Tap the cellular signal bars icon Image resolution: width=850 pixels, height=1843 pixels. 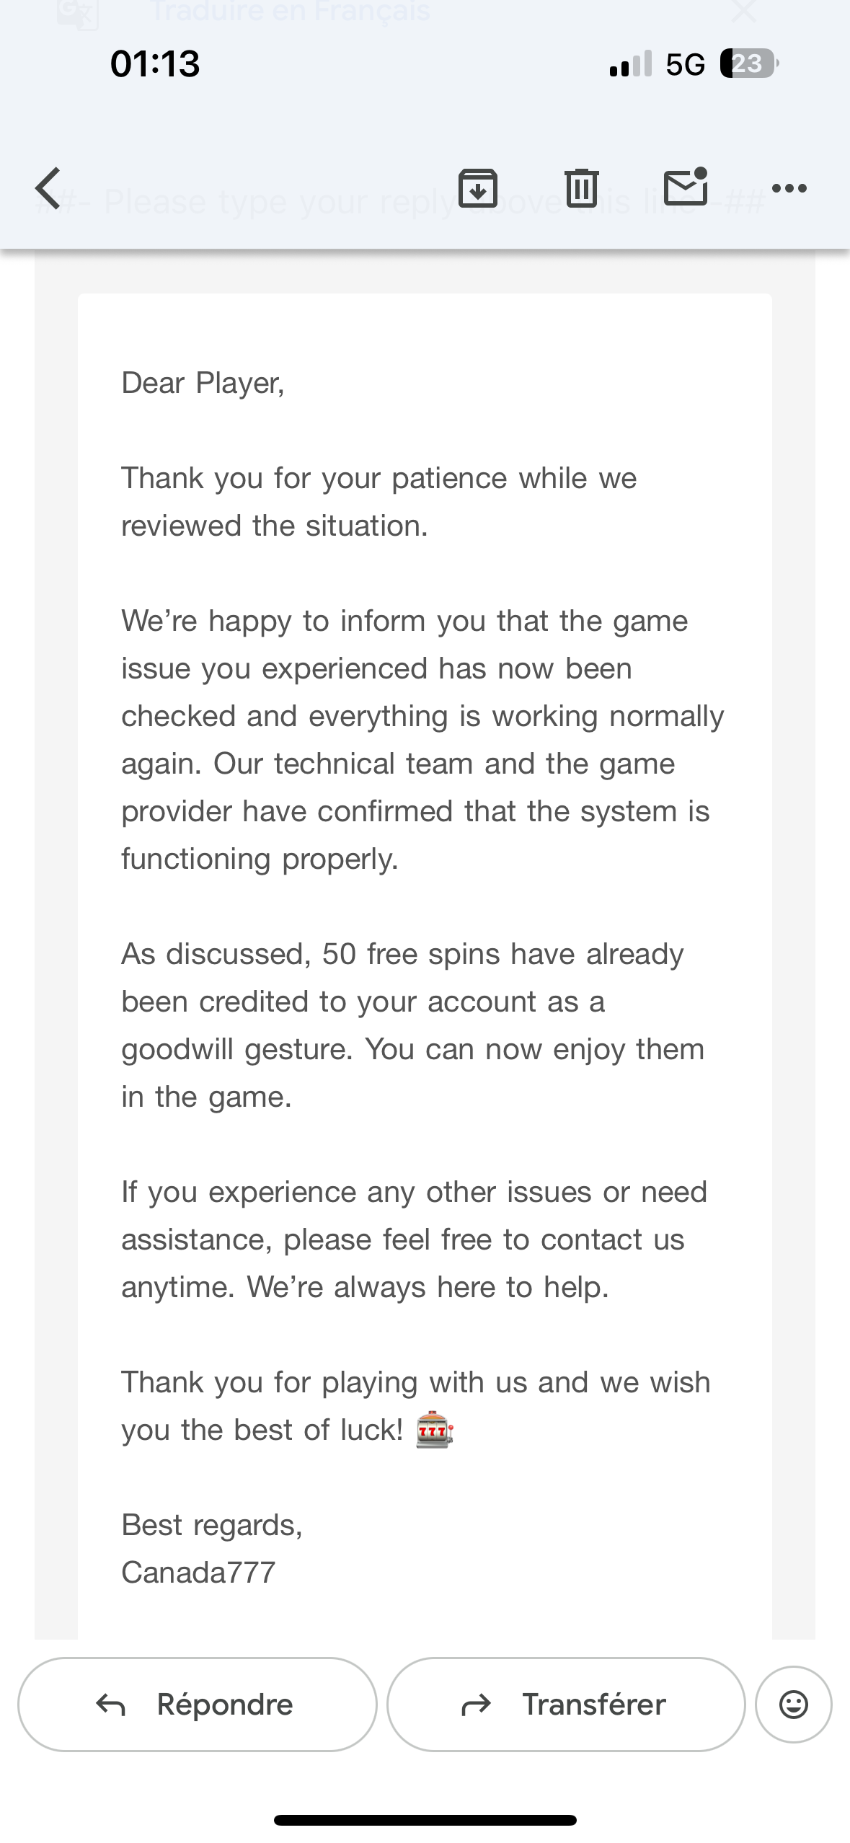[x=631, y=64]
